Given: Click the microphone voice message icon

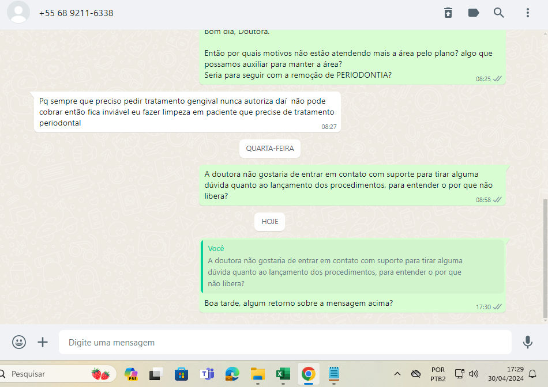Looking at the screenshot, I should pos(528,342).
